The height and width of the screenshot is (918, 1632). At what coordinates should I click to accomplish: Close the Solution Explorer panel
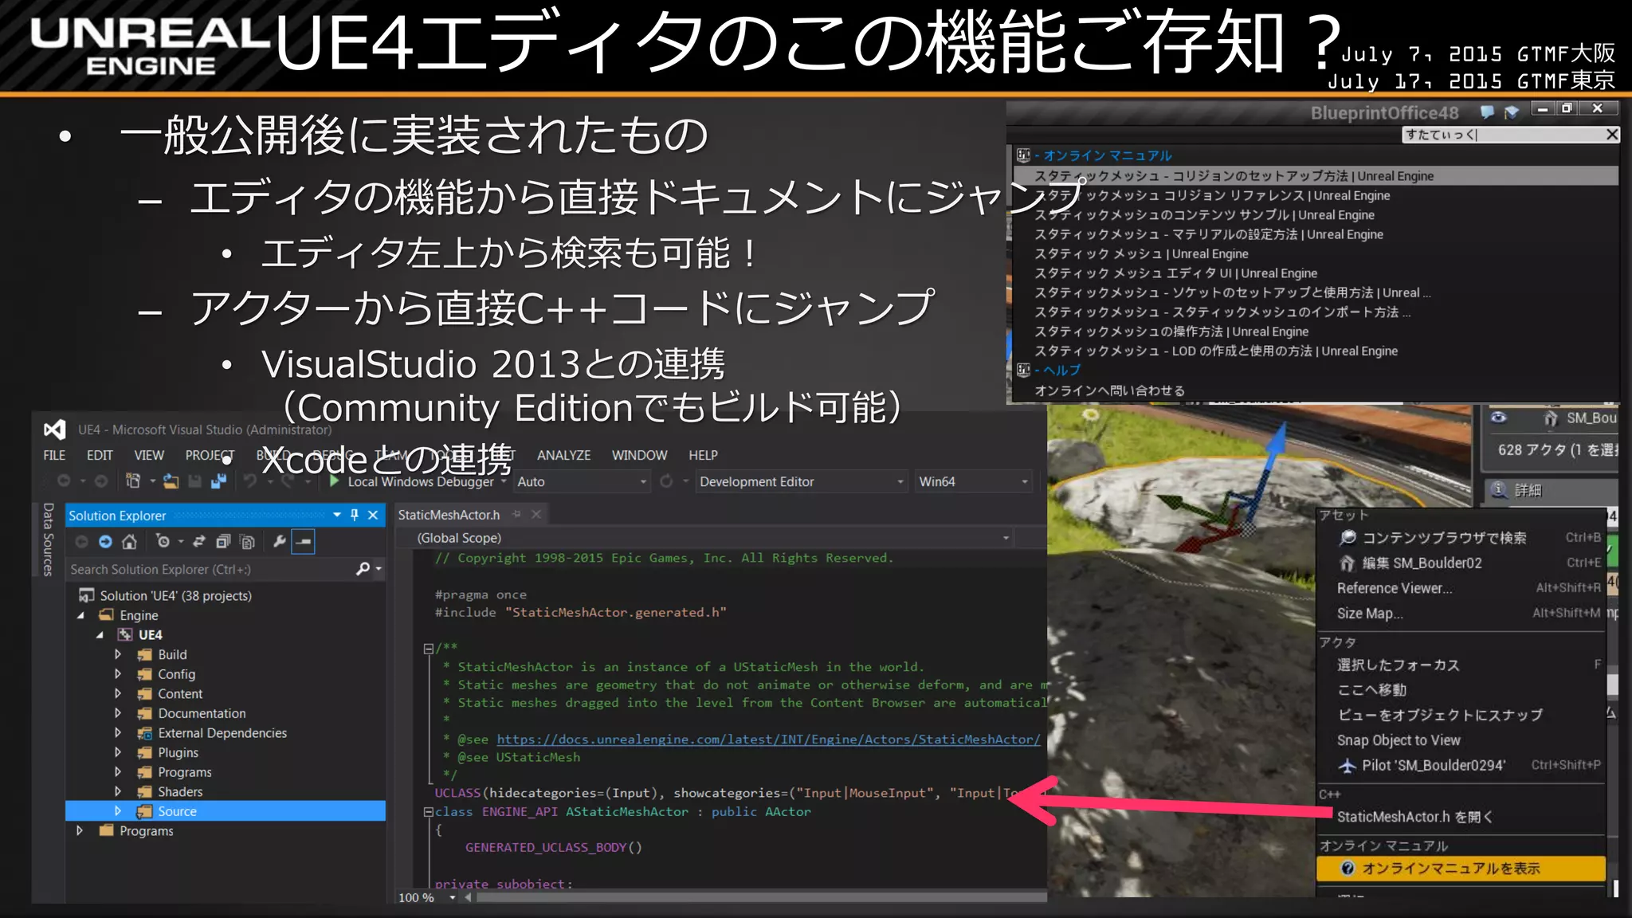(373, 516)
